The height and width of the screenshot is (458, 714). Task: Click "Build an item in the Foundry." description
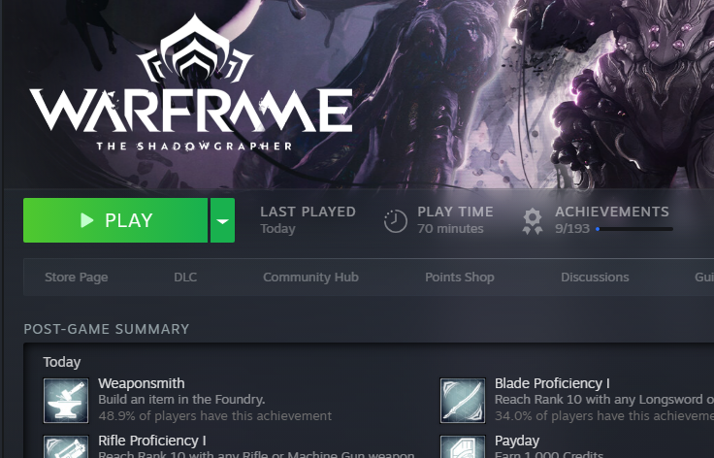pos(181,400)
